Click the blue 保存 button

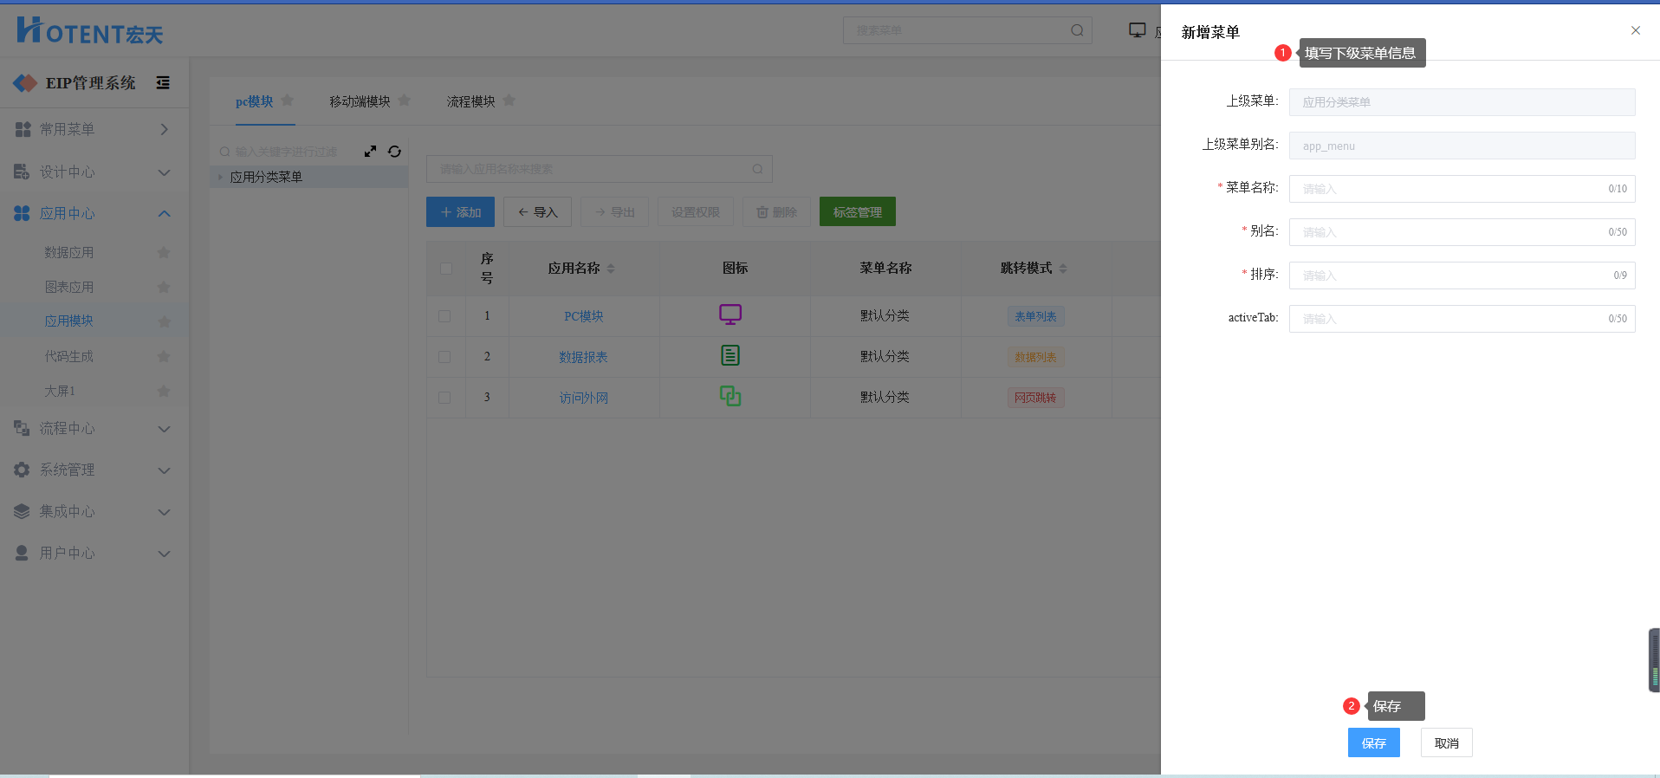click(1373, 742)
